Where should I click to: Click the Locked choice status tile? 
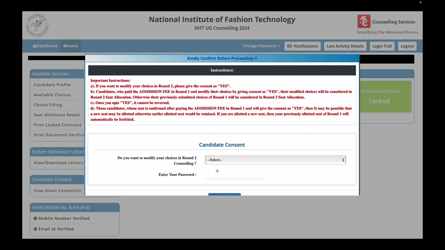pyautogui.click(x=385, y=97)
